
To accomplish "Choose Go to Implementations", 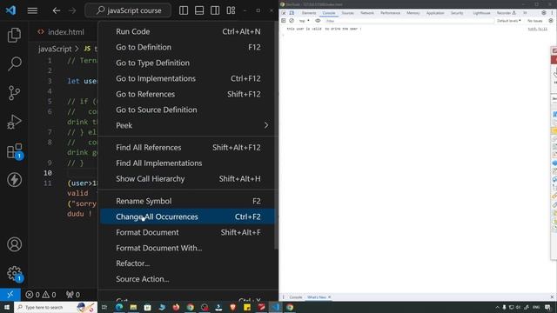I will [x=188, y=78].
